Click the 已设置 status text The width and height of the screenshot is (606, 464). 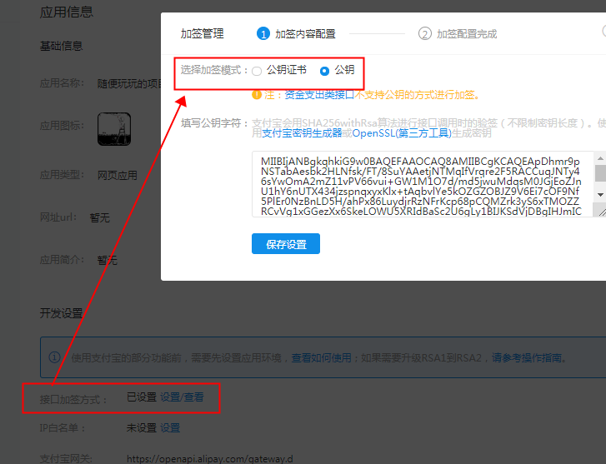[142, 397]
